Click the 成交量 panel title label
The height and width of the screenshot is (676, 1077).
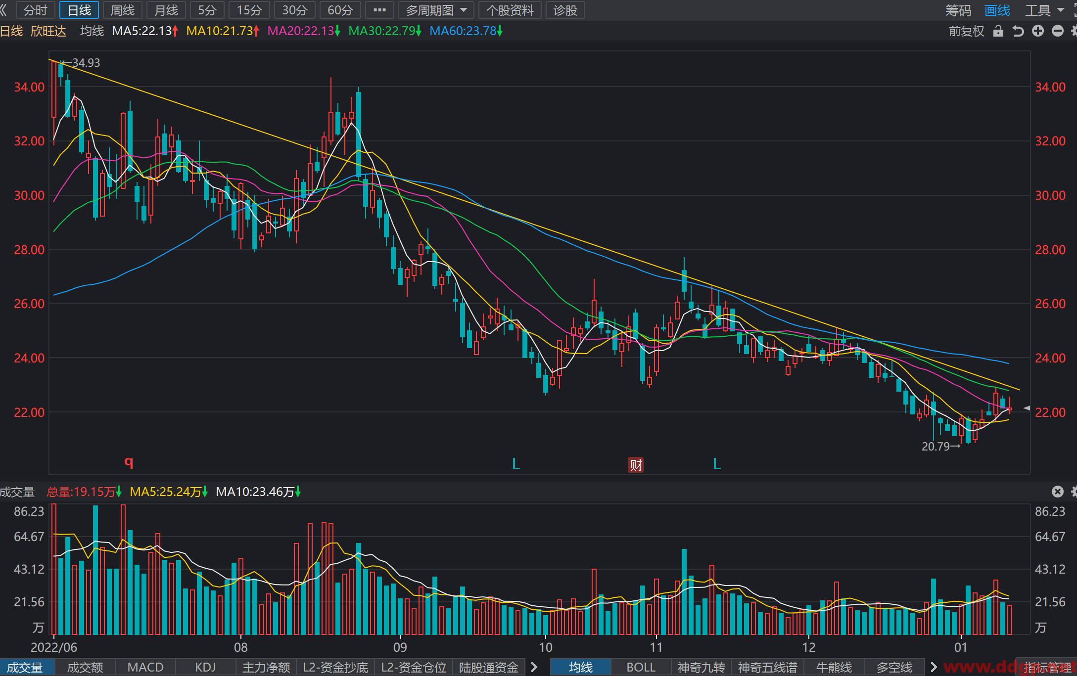[x=17, y=492]
